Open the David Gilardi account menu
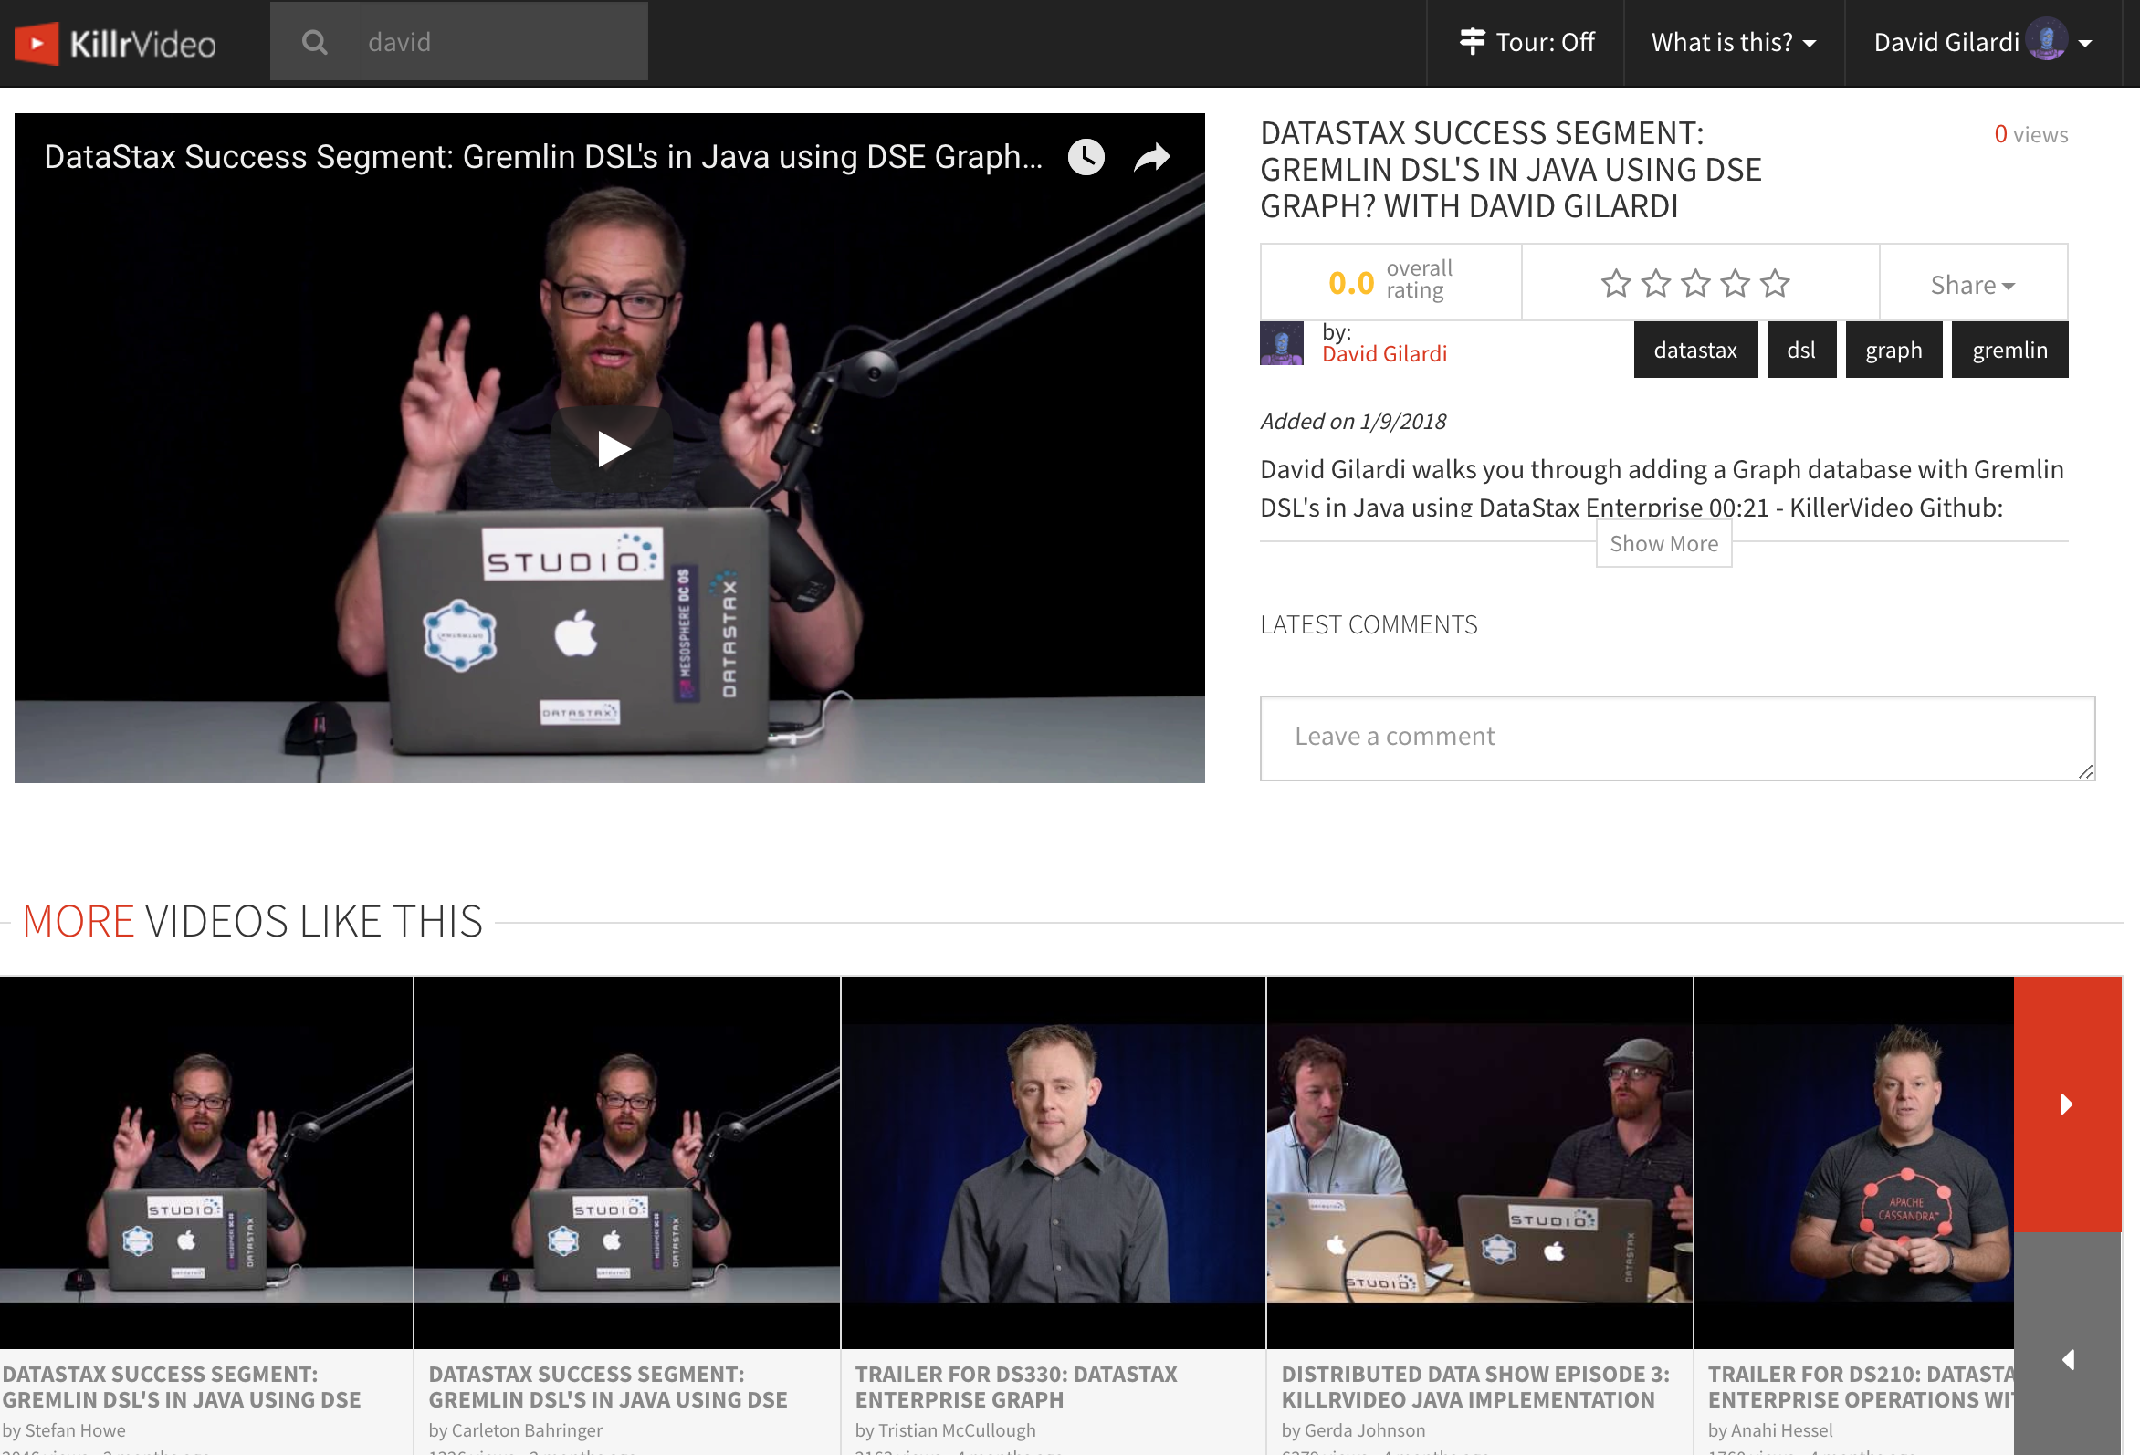Image resolution: width=2140 pixels, height=1455 pixels. tap(1983, 42)
